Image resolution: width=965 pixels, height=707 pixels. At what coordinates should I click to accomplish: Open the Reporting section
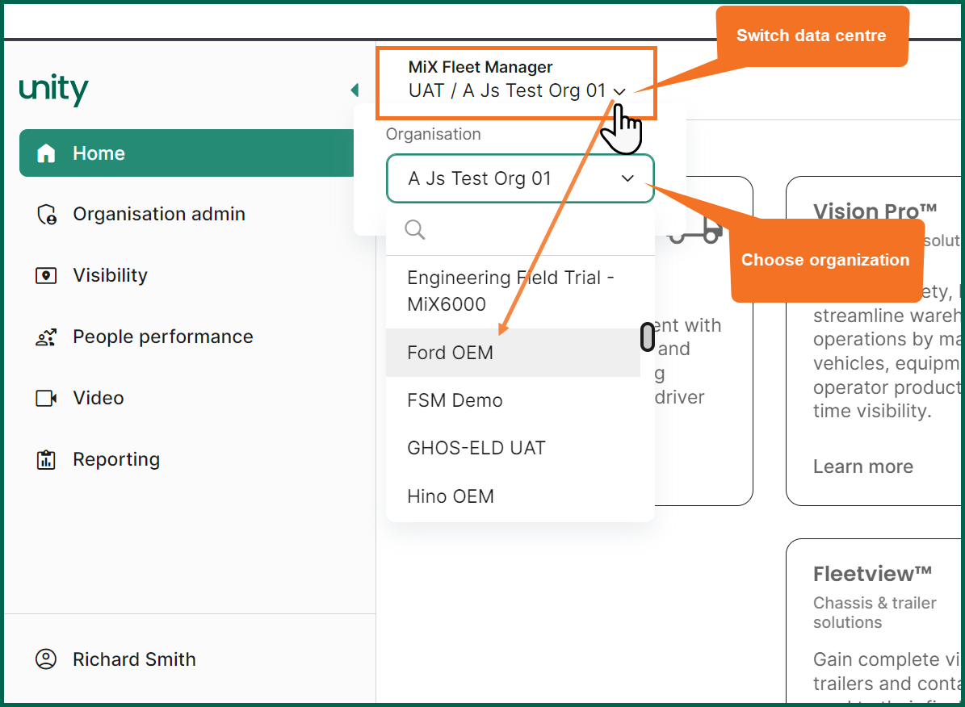click(x=116, y=460)
